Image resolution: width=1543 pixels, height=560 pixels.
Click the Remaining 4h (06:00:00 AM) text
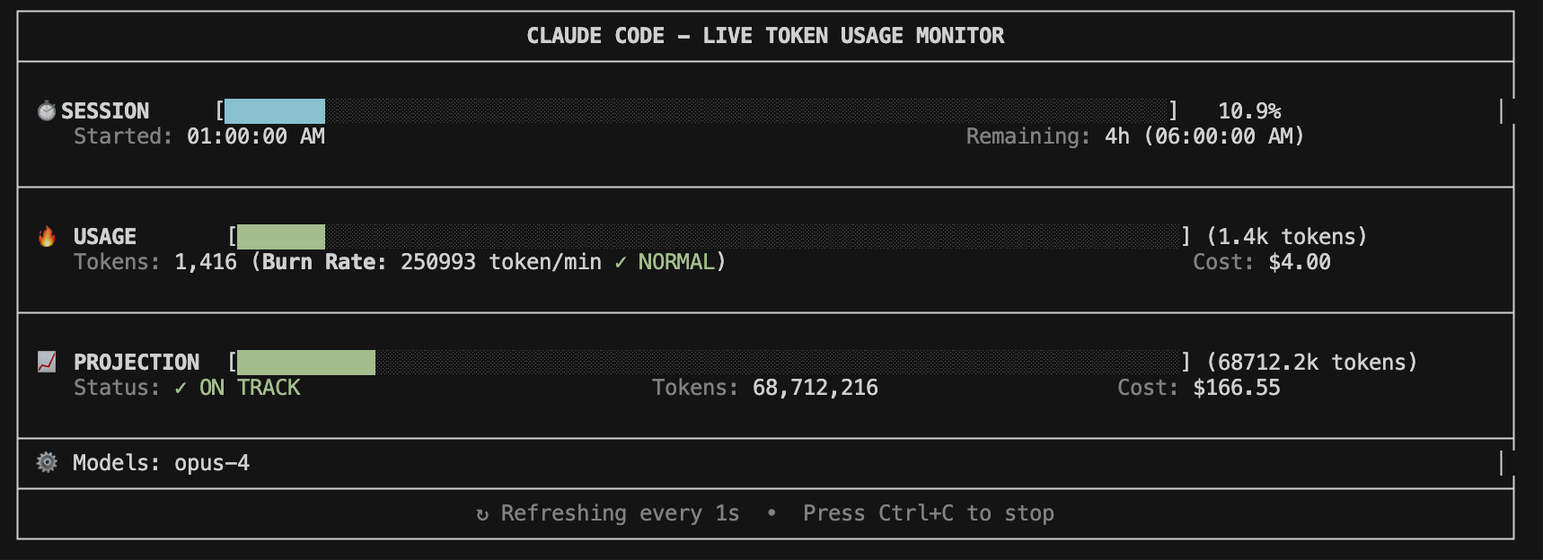click(1135, 136)
